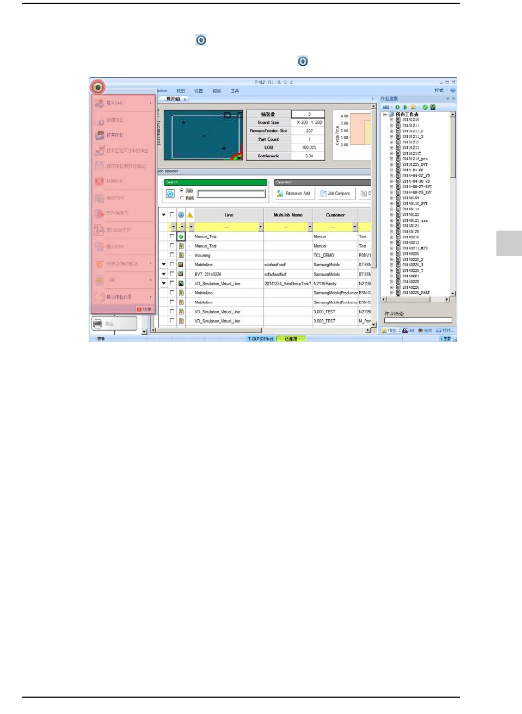Click the job icon next to 20131210
This screenshot has height=714, width=522.
pyautogui.click(x=398, y=120)
